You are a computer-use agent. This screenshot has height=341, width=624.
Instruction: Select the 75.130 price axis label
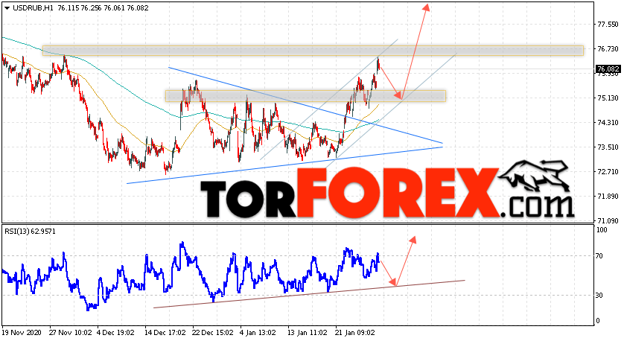pos(608,98)
